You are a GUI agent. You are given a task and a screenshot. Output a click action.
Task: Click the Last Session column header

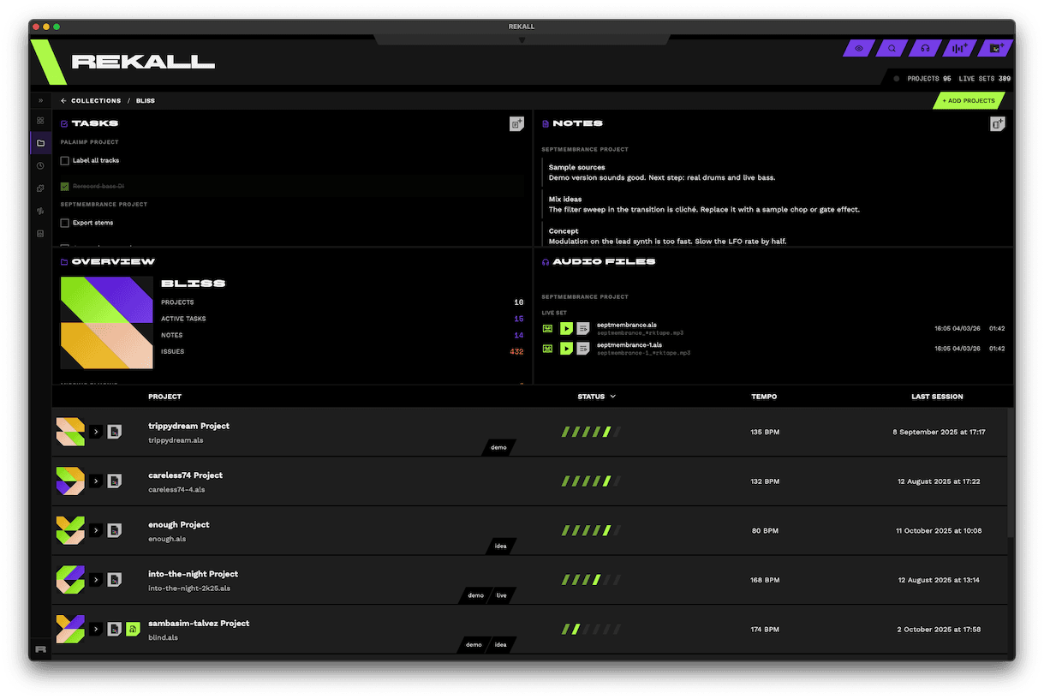[x=937, y=397]
